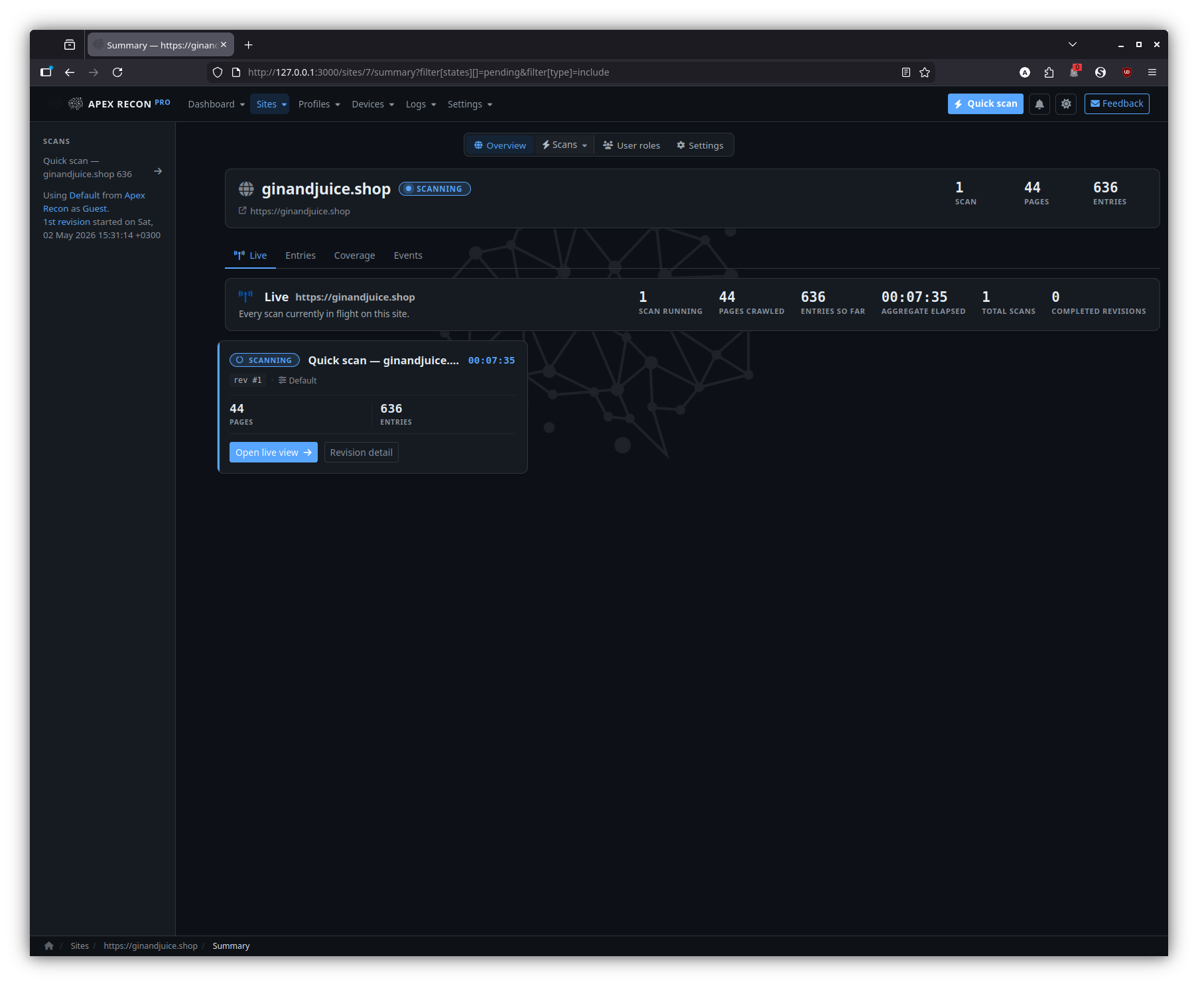Click the Firefox View icon in tab bar
1198x986 pixels.
pyautogui.click(x=70, y=45)
